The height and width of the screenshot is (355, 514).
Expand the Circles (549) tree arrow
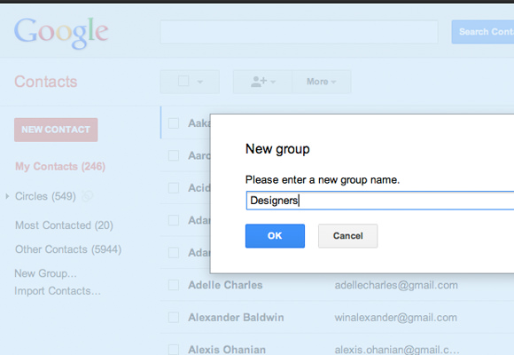[x=7, y=196]
